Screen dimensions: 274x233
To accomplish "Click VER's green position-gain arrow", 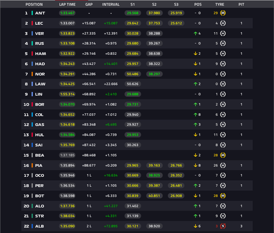I will tap(195, 33).
